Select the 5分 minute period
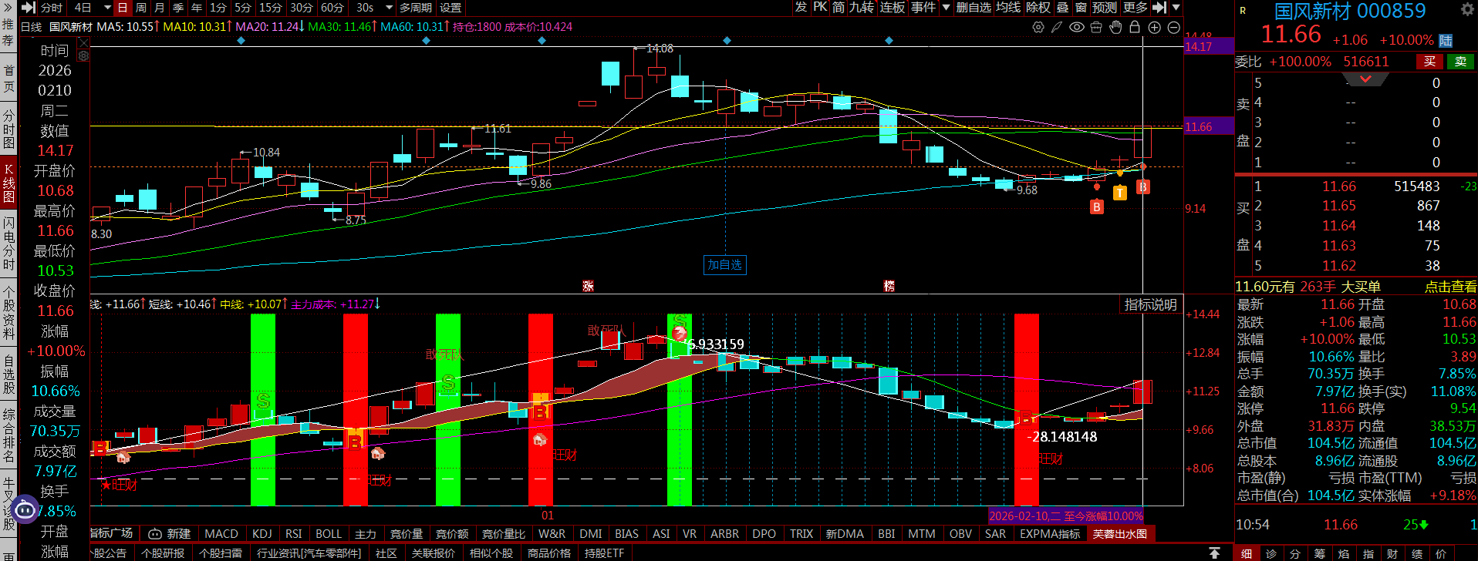Image resolution: width=1478 pixels, height=561 pixels. tap(243, 8)
